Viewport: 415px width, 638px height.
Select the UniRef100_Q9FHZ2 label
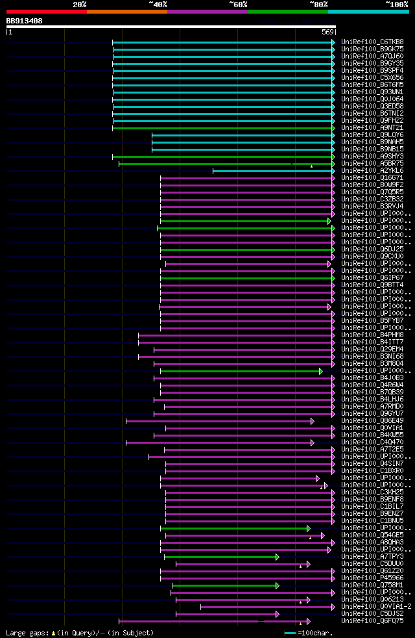click(x=372, y=121)
